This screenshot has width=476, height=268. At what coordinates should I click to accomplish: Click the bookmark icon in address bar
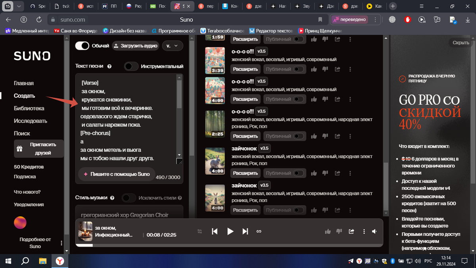(320, 19)
